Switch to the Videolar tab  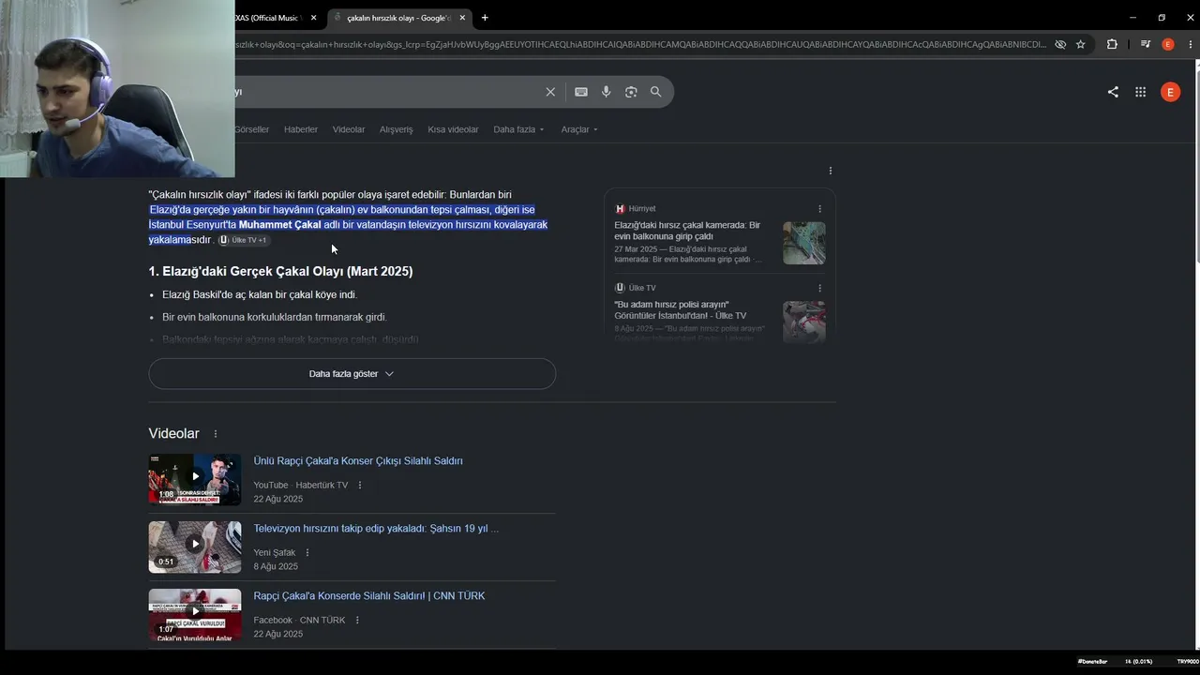[349, 129]
